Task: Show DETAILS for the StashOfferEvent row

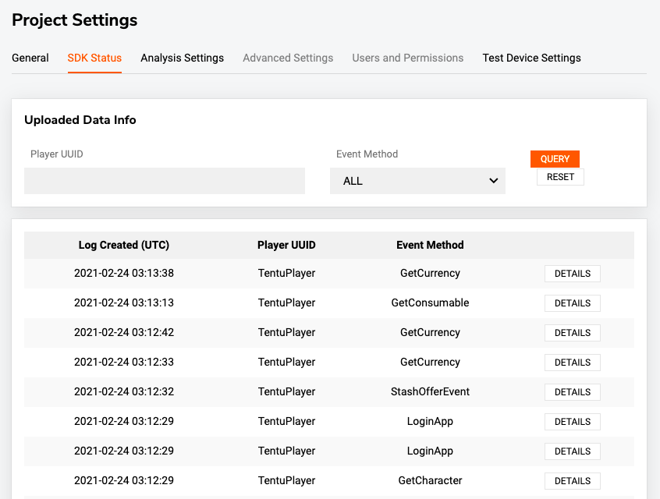Action: (x=573, y=392)
